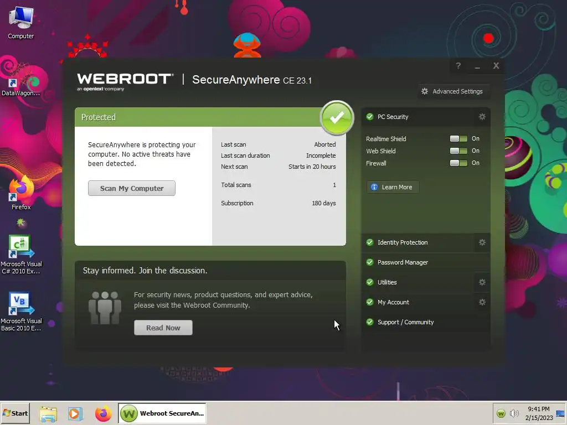
Task: Click 'Stay informed. Join the discussion.' heading
Action: [145, 270]
